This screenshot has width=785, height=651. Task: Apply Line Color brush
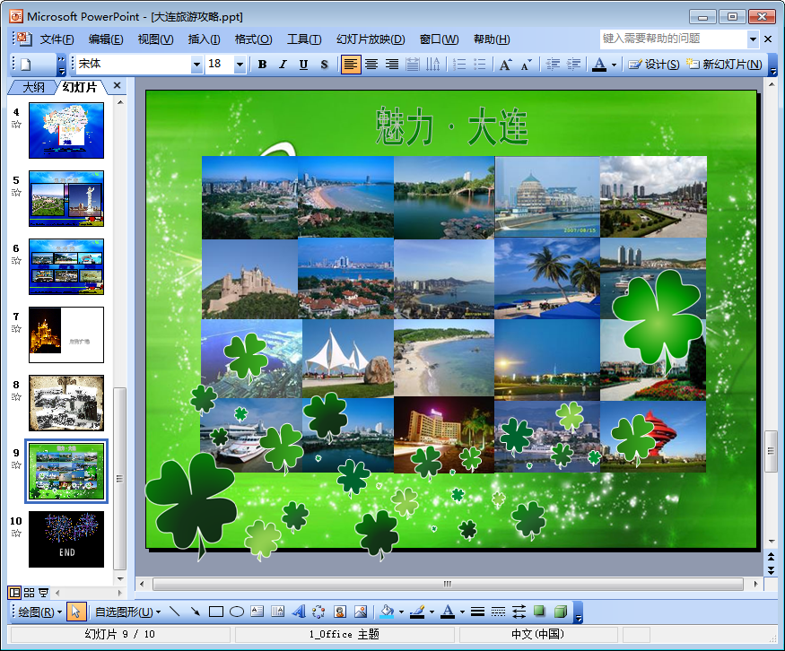pyautogui.click(x=417, y=612)
